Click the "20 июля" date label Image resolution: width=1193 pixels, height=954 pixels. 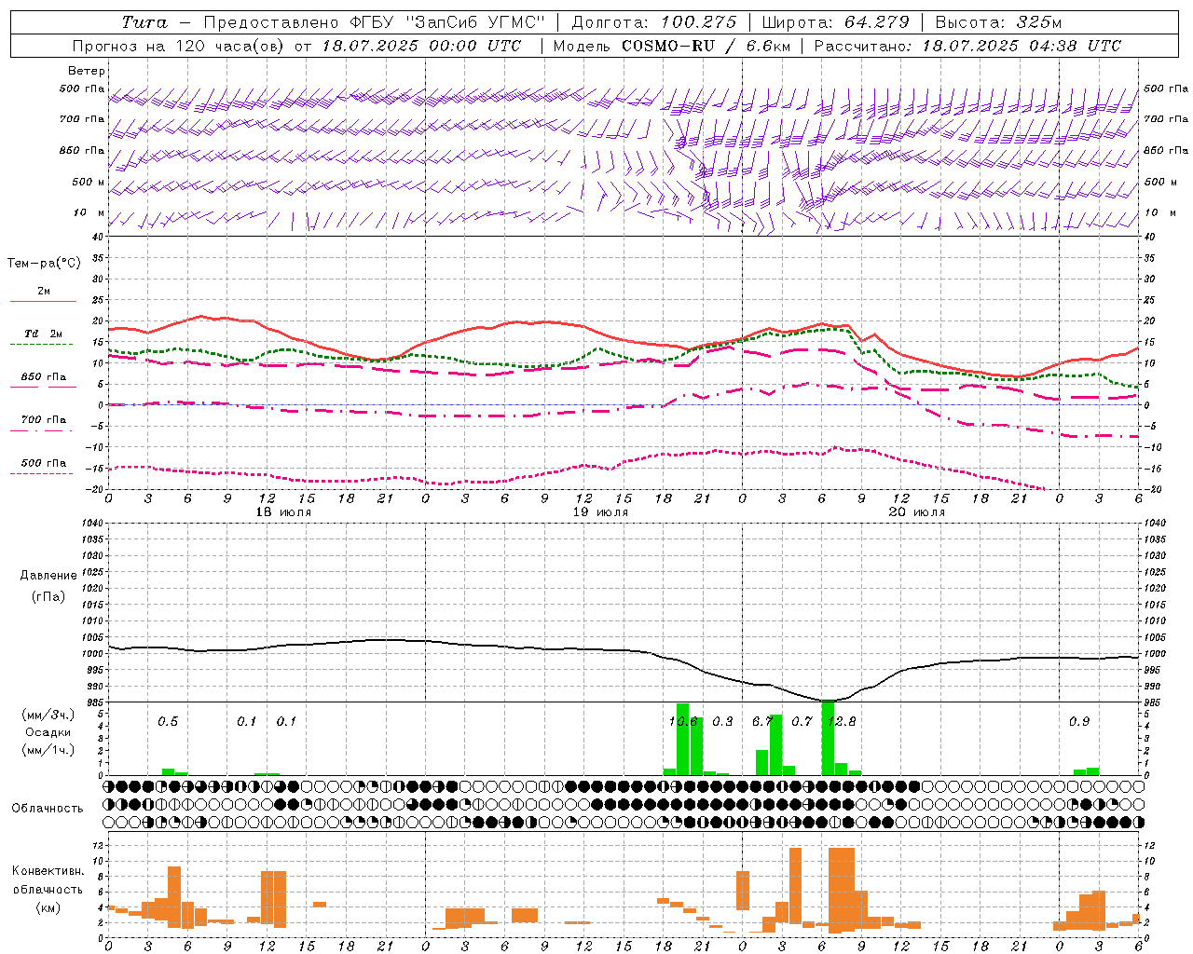[917, 512]
